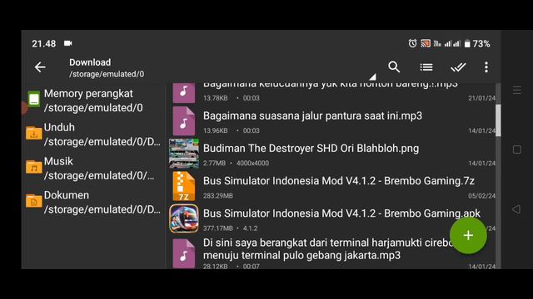Image resolution: width=533 pixels, height=299 pixels.
Task: Tap the Unduh download folder icon
Action: pos(33,133)
